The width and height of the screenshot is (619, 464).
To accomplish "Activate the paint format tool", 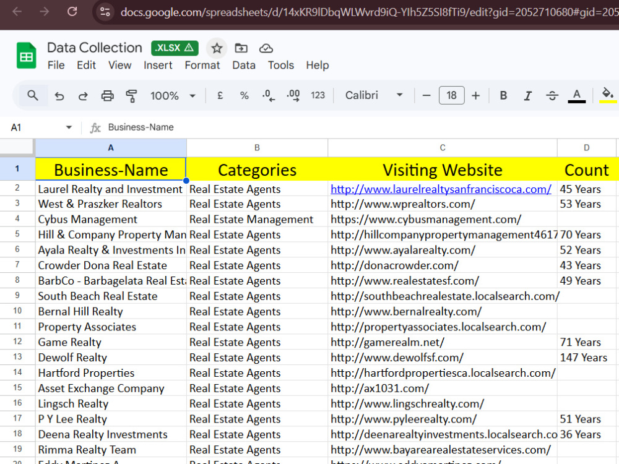I will (131, 96).
